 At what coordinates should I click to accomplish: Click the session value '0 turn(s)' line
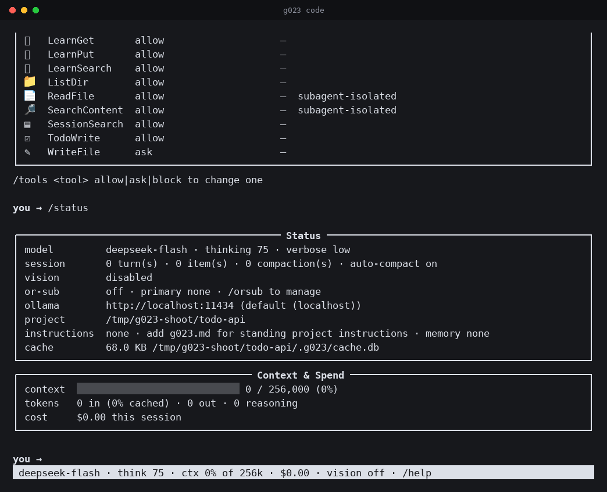point(272,263)
